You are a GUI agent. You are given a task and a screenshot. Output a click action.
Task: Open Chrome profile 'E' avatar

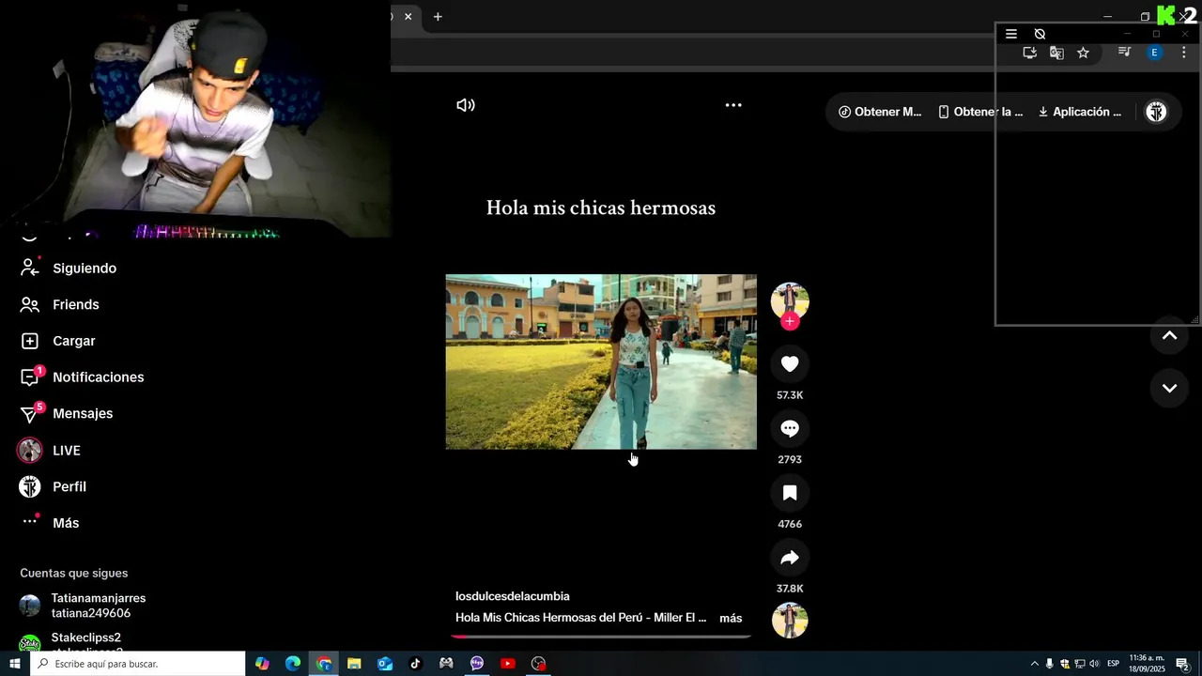pos(1154,54)
